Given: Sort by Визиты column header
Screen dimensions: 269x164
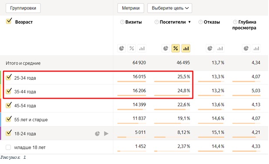Looking at the screenshot, I should click(x=133, y=22).
